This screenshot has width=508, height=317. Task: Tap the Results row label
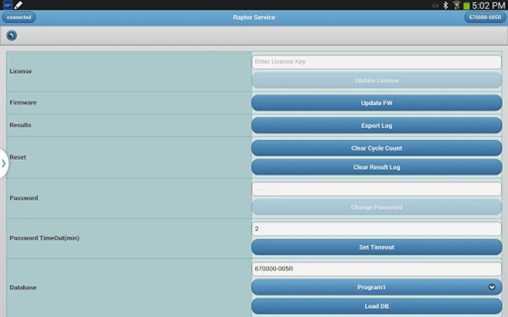pos(20,125)
